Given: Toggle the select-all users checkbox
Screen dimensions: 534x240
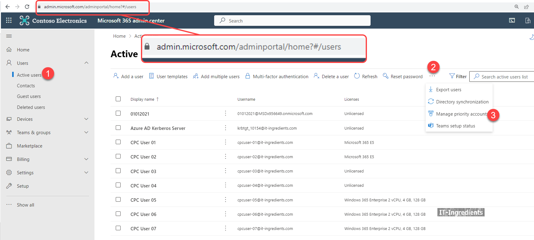Looking at the screenshot, I should click(118, 99).
